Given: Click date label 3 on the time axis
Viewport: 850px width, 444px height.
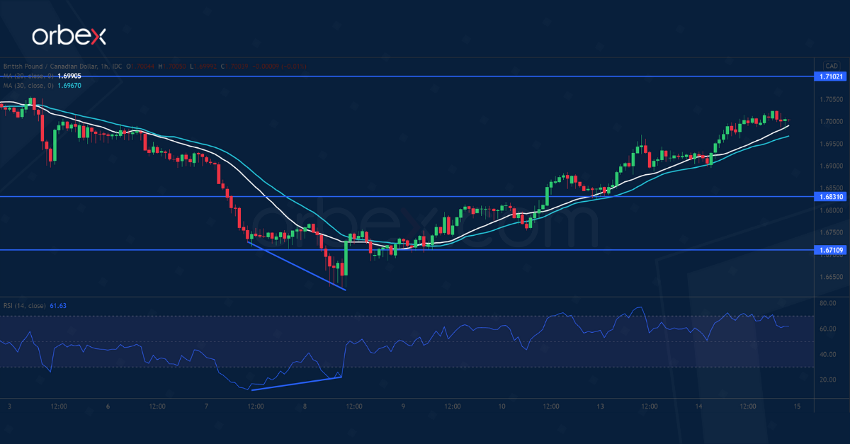Looking at the screenshot, I should pos(9,406).
